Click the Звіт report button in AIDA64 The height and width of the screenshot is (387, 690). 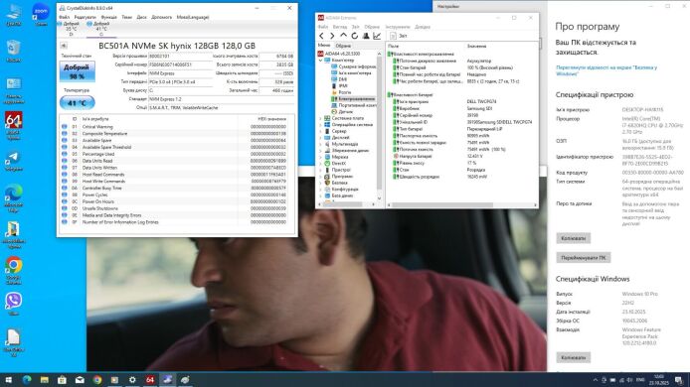coord(399,36)
